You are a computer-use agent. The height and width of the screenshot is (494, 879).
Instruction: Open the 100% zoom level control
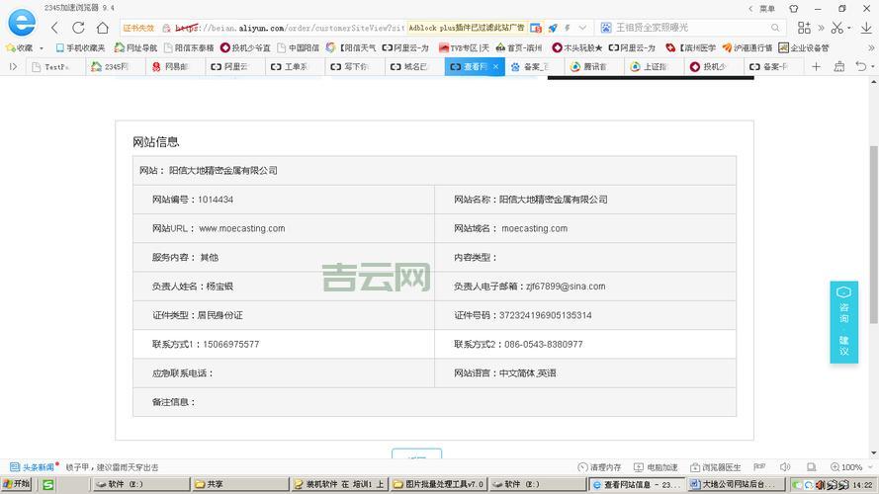(847, 467)
